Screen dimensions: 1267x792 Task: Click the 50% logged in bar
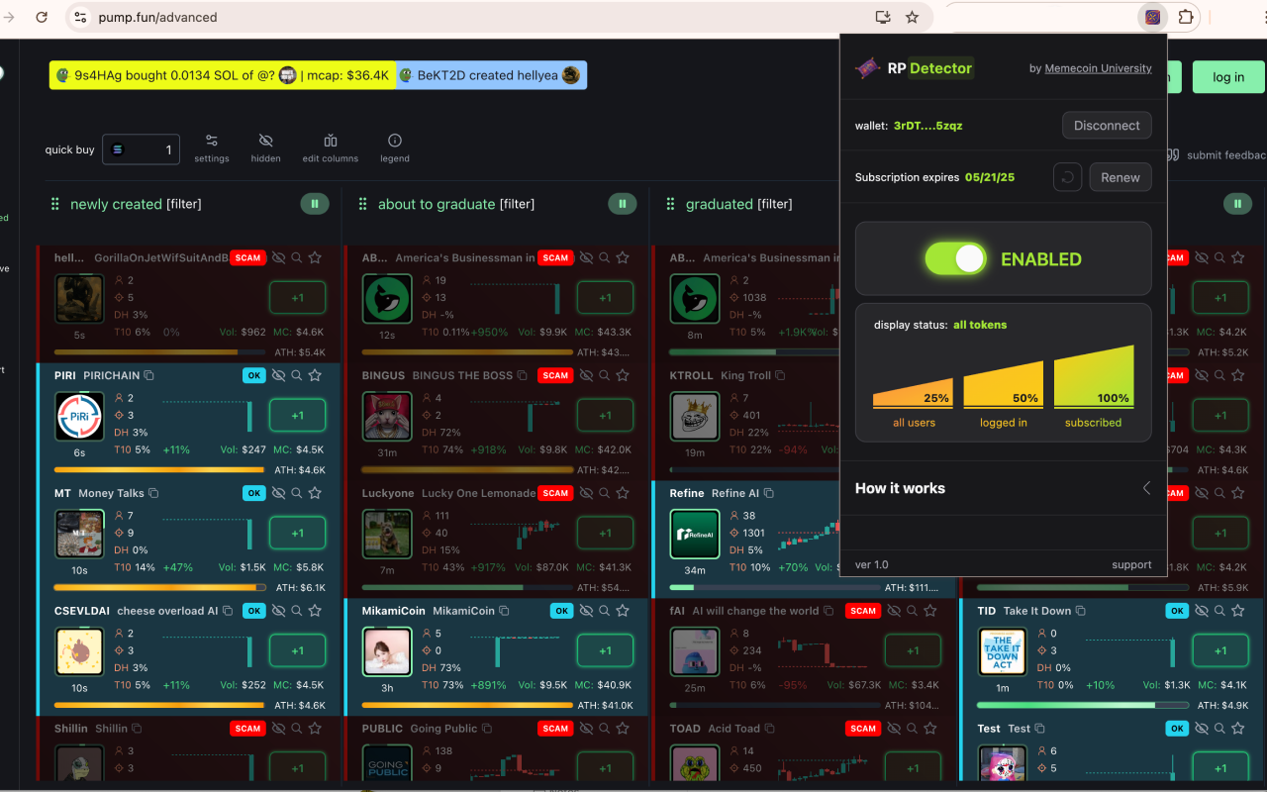[x=1004, y=385]
